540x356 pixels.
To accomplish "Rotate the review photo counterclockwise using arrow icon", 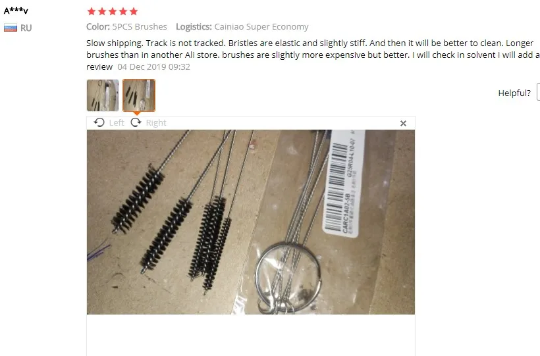I will (x=99, y=122).
